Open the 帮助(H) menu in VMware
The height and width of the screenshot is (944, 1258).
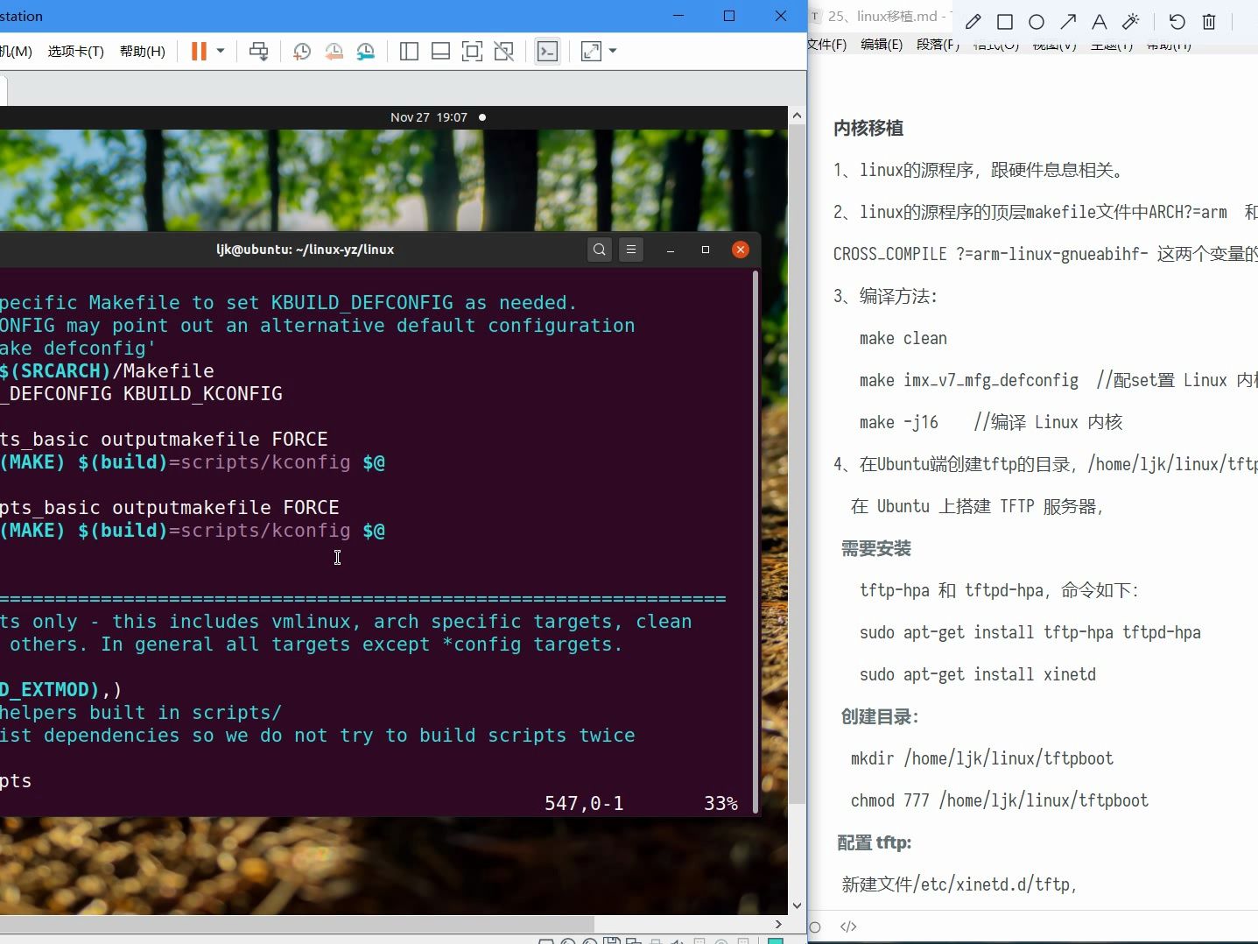coord(141,51)
